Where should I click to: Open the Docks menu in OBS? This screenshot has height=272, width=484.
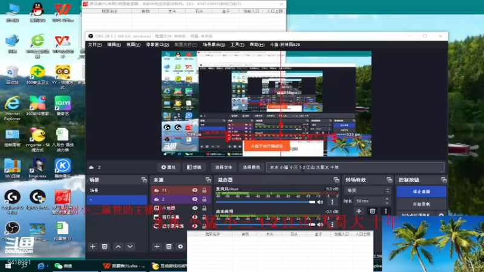(157, 44)
